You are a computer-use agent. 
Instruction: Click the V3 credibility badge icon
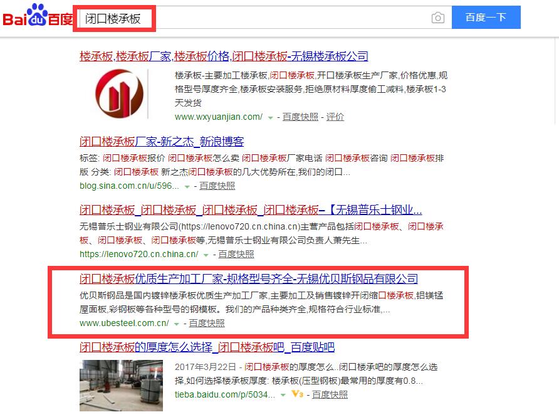tap(297, 394)
